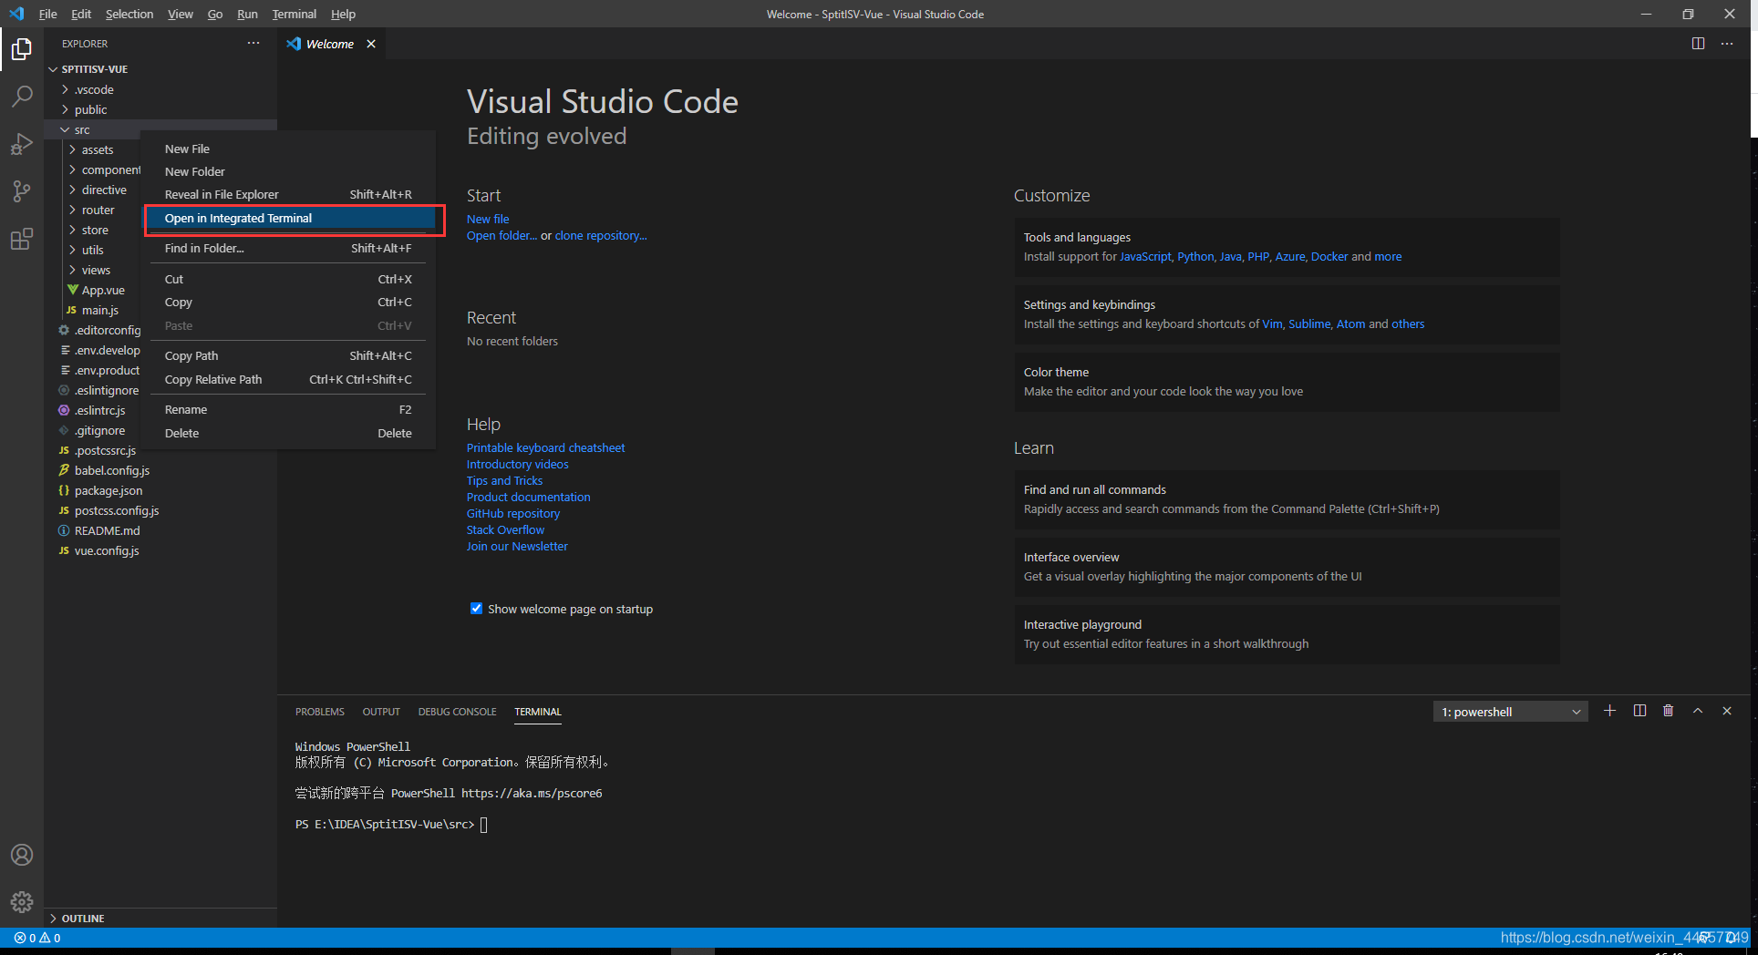
Task: Split the editor to the right
Action: (x=1698, y=44)
